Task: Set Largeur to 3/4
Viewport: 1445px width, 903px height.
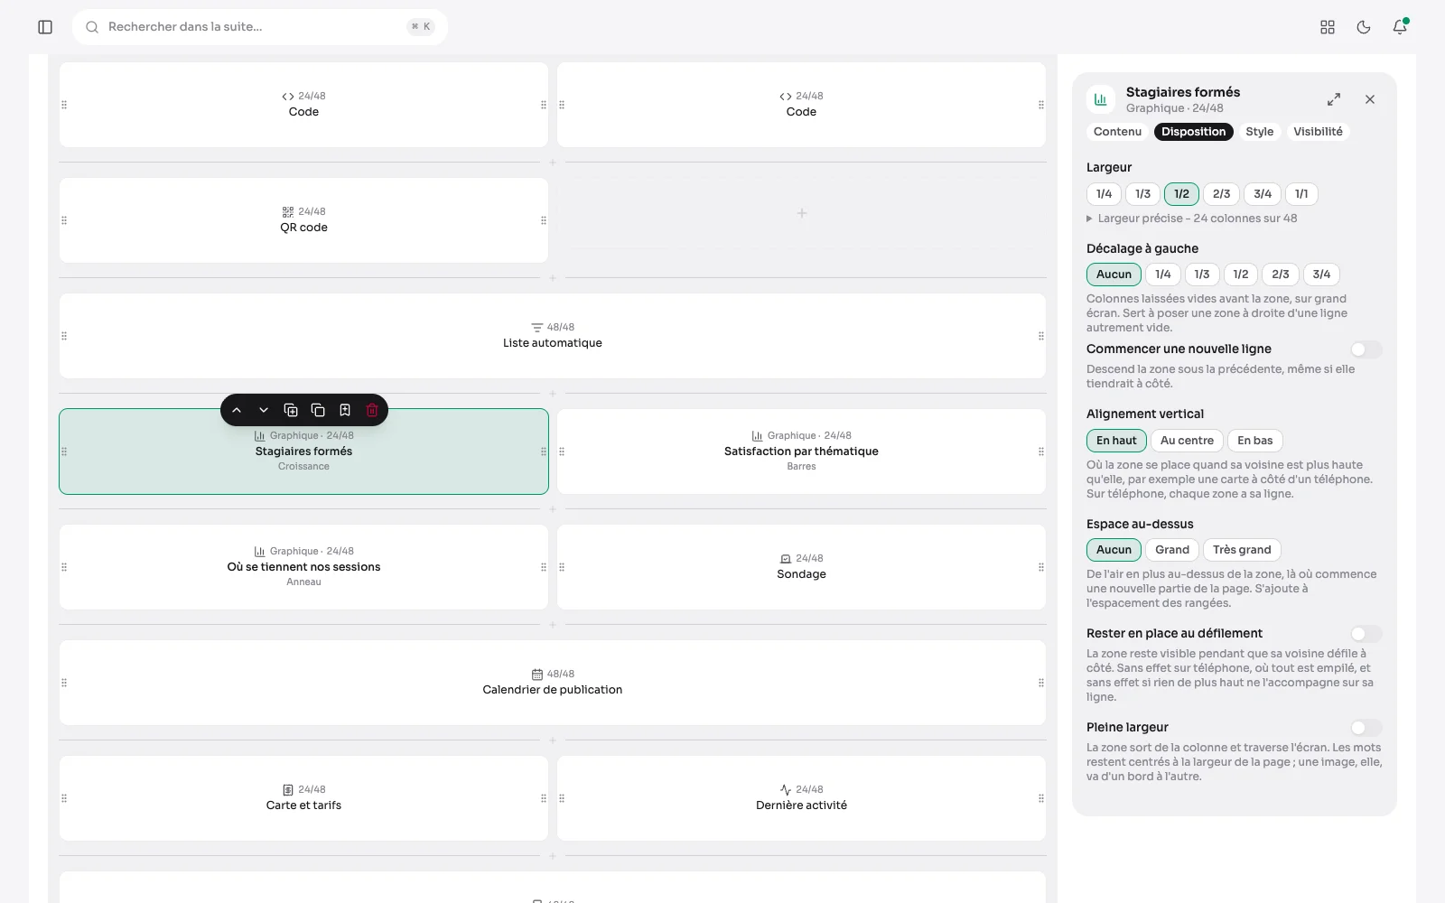Action: tap(1263, 194)
